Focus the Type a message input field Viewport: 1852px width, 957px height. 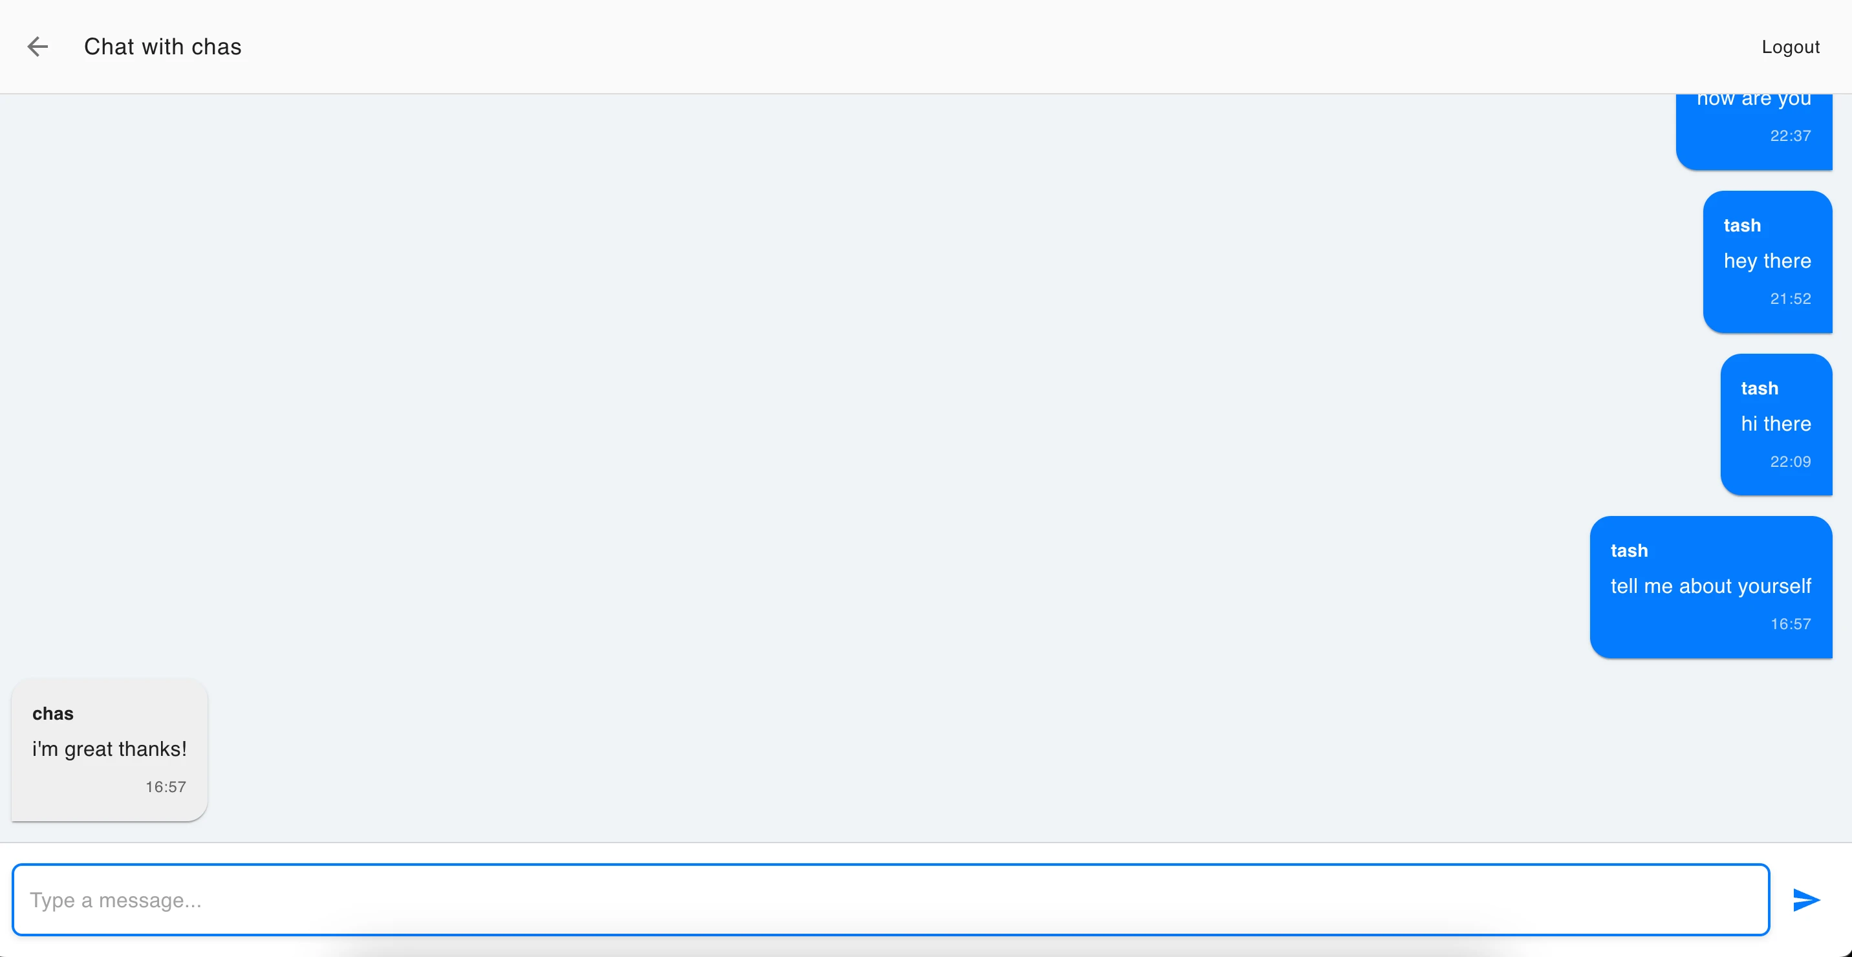pyautogui.click(x=890, y=899)
